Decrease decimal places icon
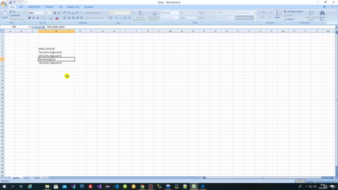 (129, 18)
